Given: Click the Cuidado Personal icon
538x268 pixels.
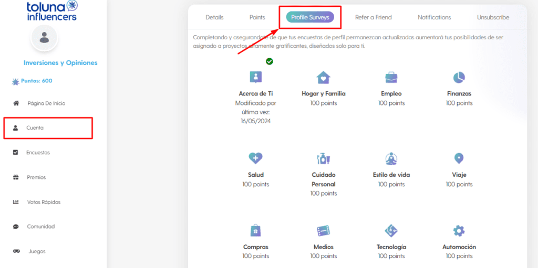Looking at the screenshot, I should (x=323, y=158).
